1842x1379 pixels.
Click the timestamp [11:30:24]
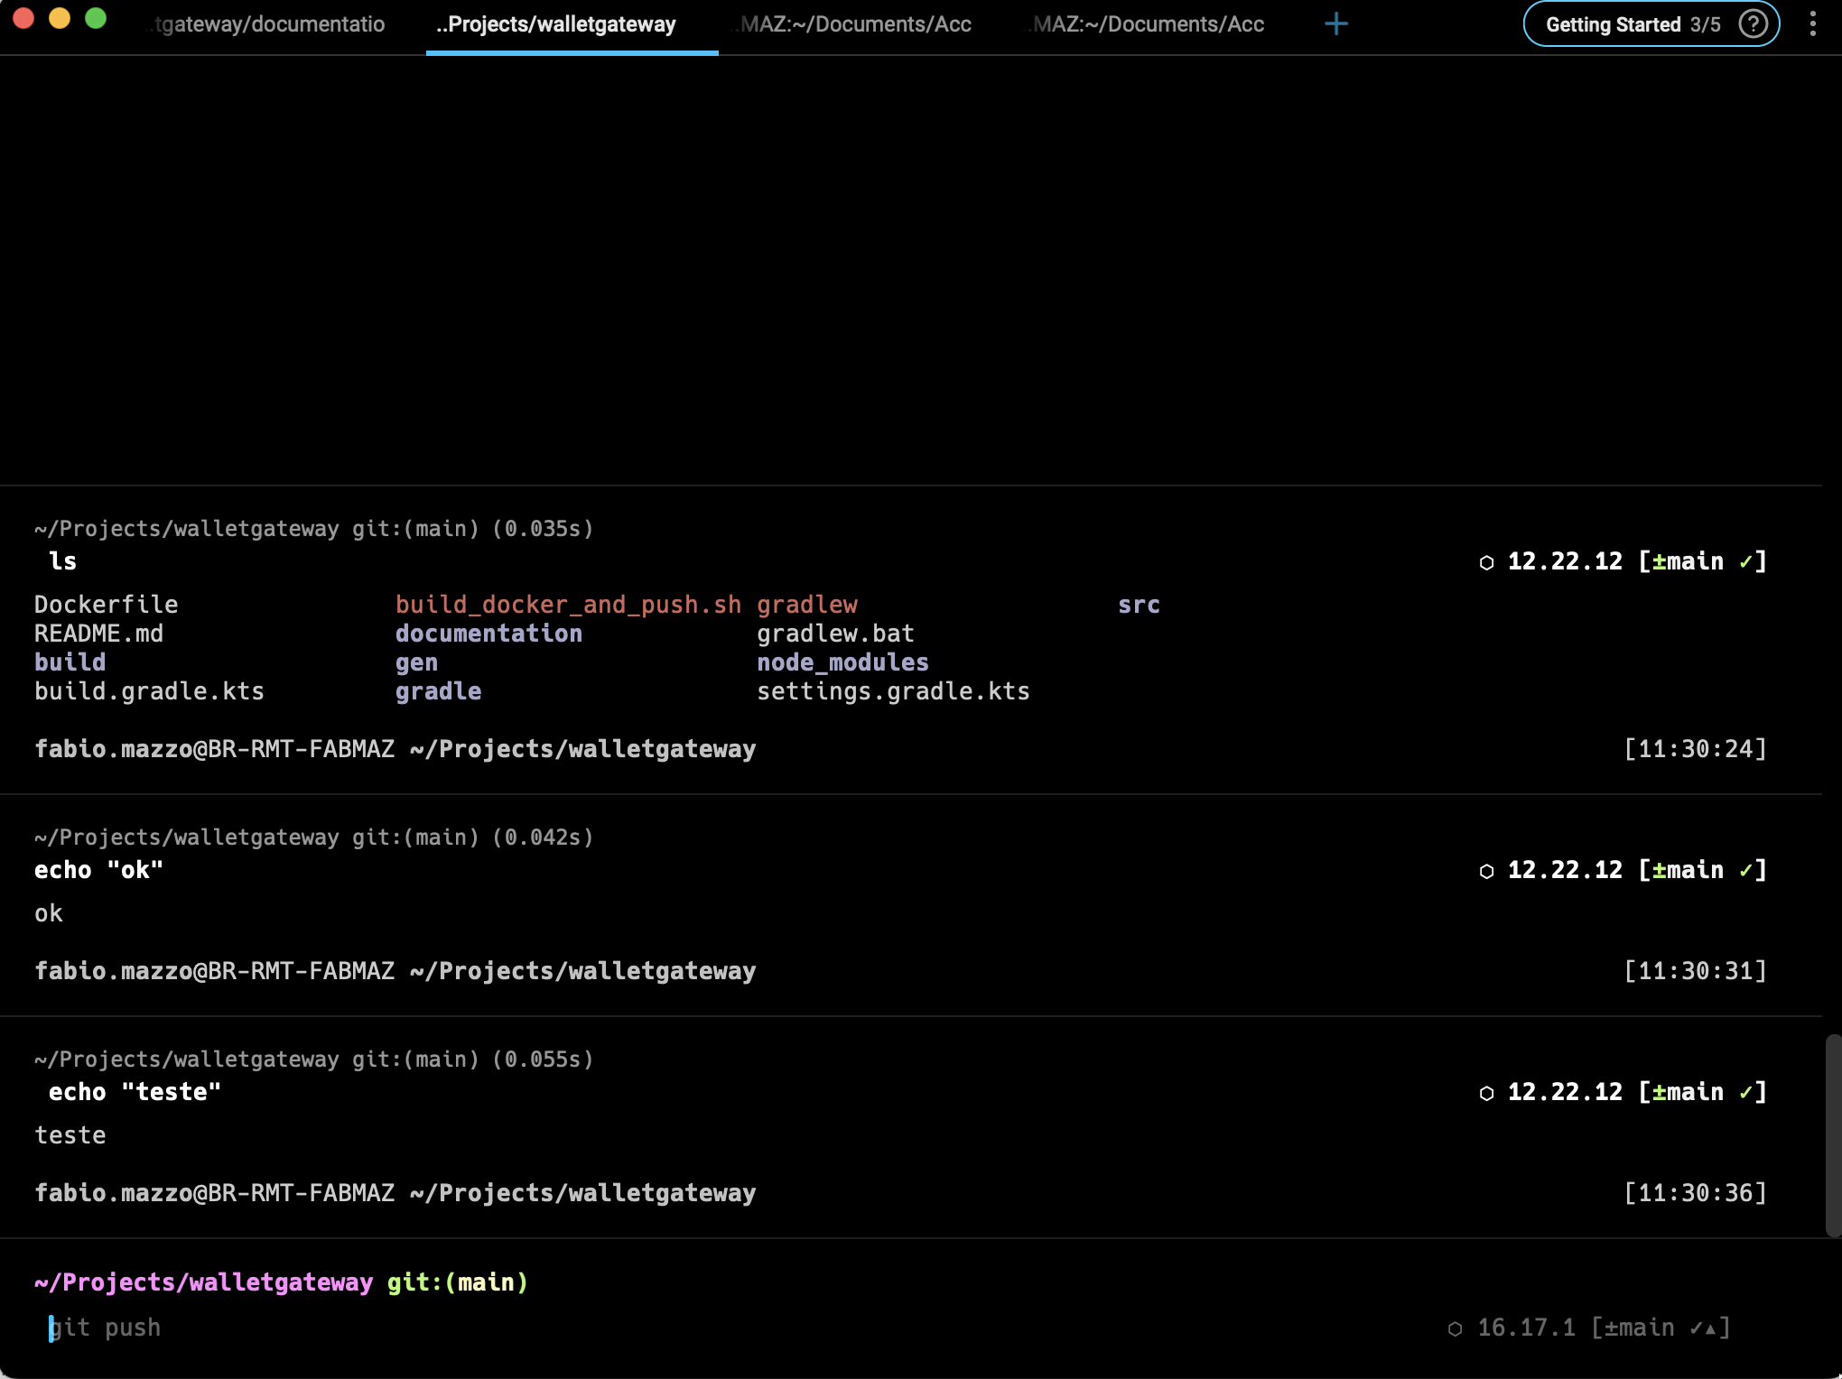pos(1695,748)
